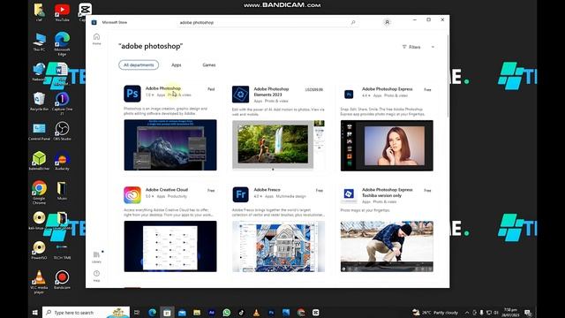
Task: Click Windows taskbar search field
Action: tap(87, 313)
